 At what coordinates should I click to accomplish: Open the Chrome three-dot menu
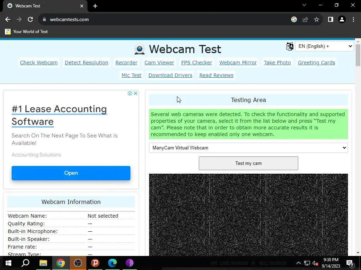coord(353,20)
